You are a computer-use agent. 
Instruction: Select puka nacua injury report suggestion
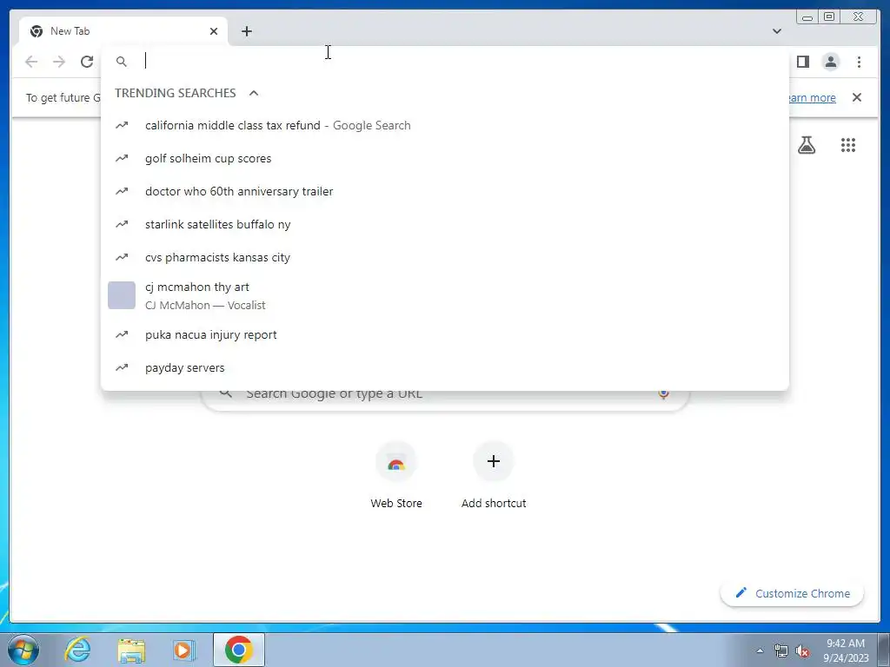pyautogui.click(x=444, y=334)
